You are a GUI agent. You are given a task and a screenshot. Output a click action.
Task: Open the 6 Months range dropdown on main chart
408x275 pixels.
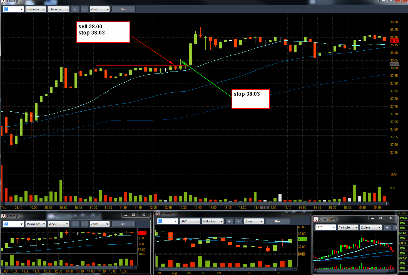[58, 9]
